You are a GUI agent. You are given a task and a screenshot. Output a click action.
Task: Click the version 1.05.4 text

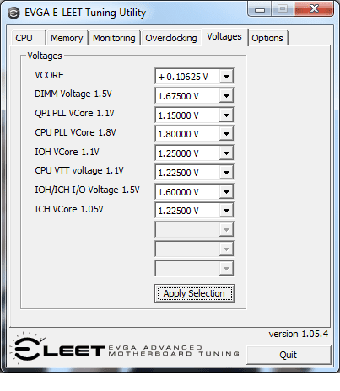[x=299, y=334]
